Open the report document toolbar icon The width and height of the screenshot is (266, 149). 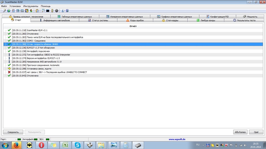pos(13,11)
